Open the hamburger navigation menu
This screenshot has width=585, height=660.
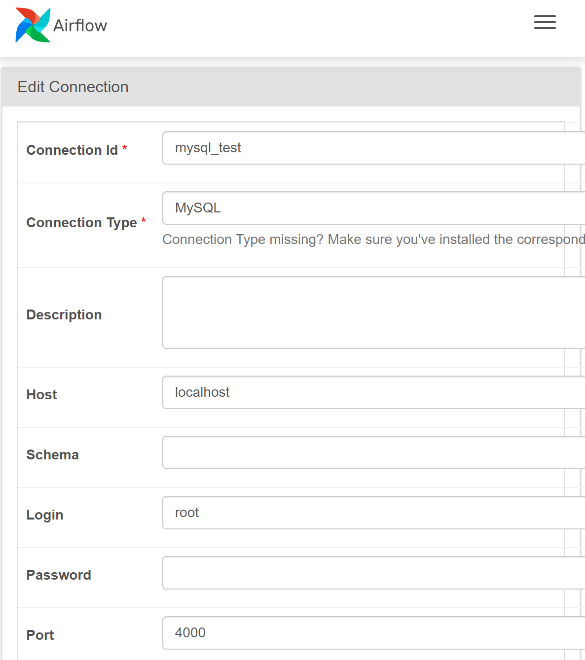pos(545,23)
